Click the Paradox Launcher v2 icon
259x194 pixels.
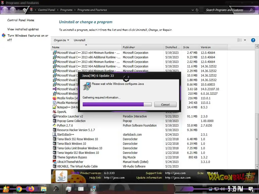pos(55,116)
